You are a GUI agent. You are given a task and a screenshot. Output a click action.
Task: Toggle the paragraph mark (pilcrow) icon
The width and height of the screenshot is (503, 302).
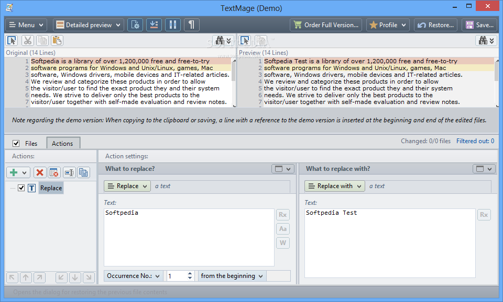click(192, 25)
